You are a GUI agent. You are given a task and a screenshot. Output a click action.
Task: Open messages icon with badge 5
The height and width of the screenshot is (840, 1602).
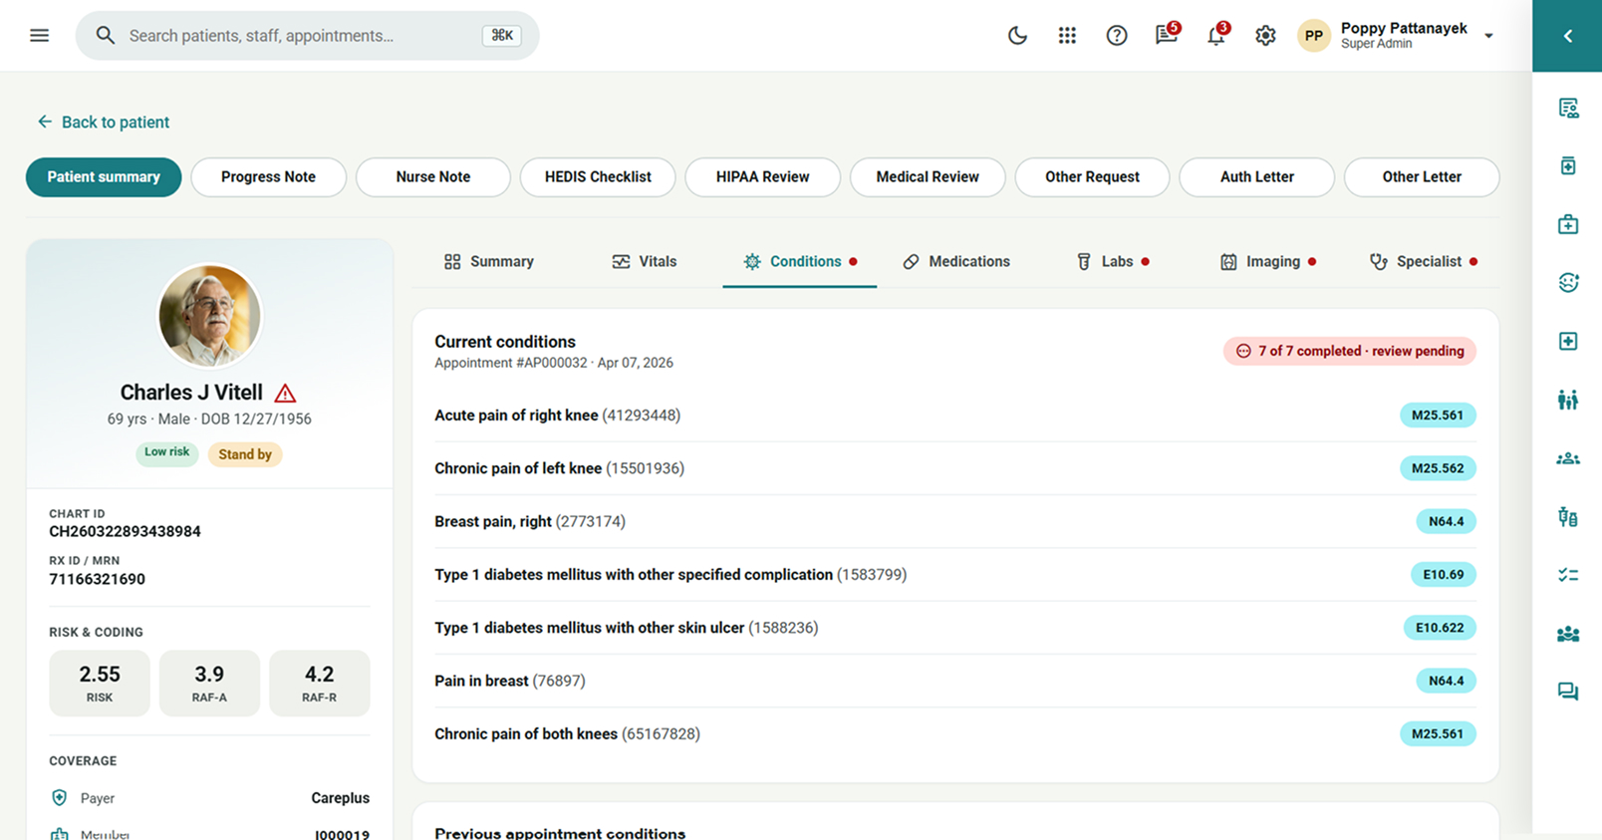pos(1167,35)
